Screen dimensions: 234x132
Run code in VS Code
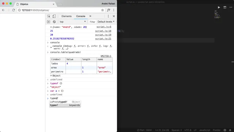click(x=219, y=7)
